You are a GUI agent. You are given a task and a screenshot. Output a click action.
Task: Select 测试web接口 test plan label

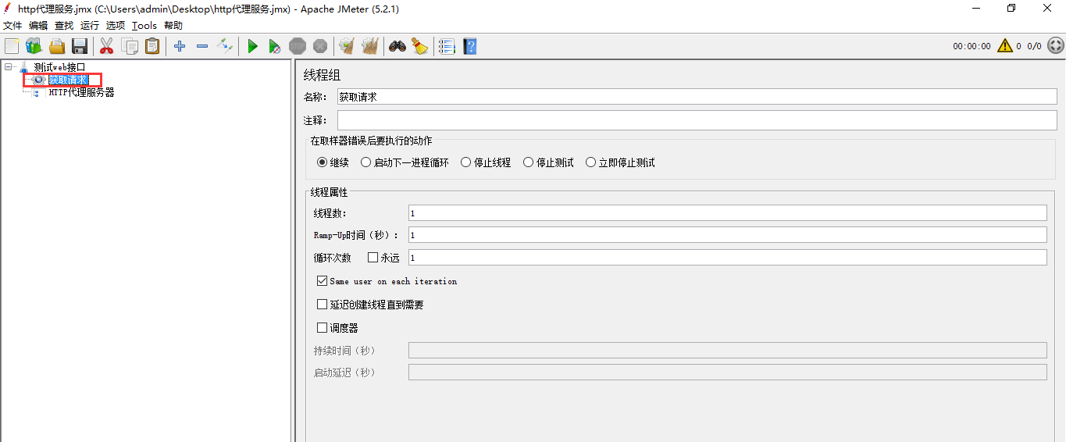click(59, 67)
